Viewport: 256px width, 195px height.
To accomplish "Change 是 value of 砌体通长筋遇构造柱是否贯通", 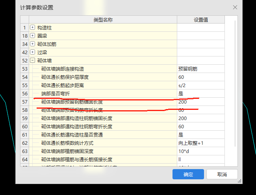I will [201, 135].
